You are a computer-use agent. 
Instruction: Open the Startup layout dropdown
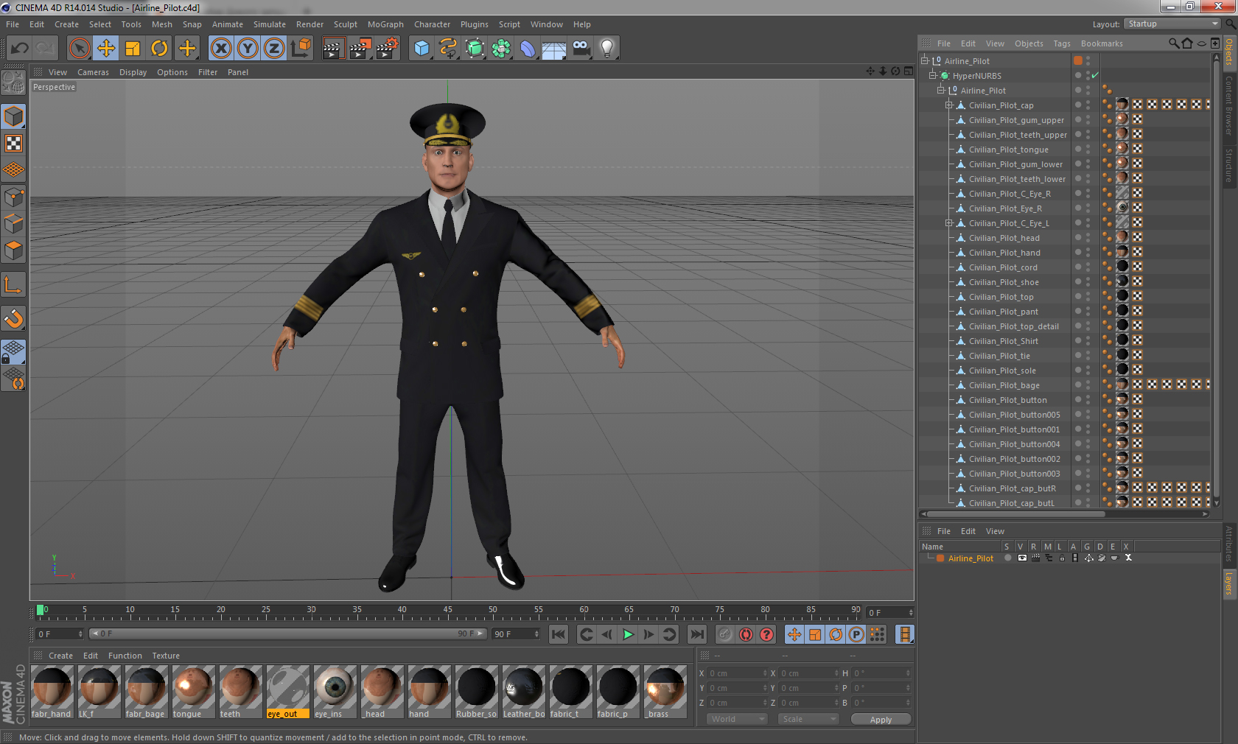1171,24
